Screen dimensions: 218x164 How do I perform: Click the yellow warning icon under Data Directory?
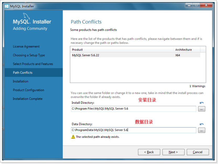pyautogui.click(x=73, y=137)
